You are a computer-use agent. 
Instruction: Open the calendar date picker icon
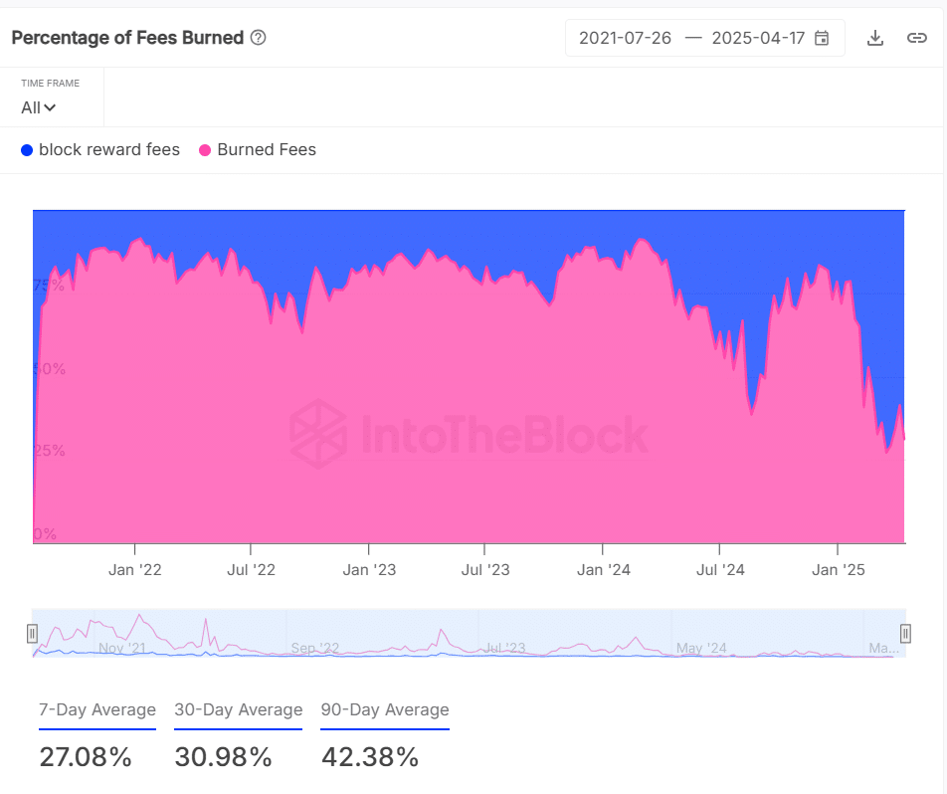tap(822, 38)
